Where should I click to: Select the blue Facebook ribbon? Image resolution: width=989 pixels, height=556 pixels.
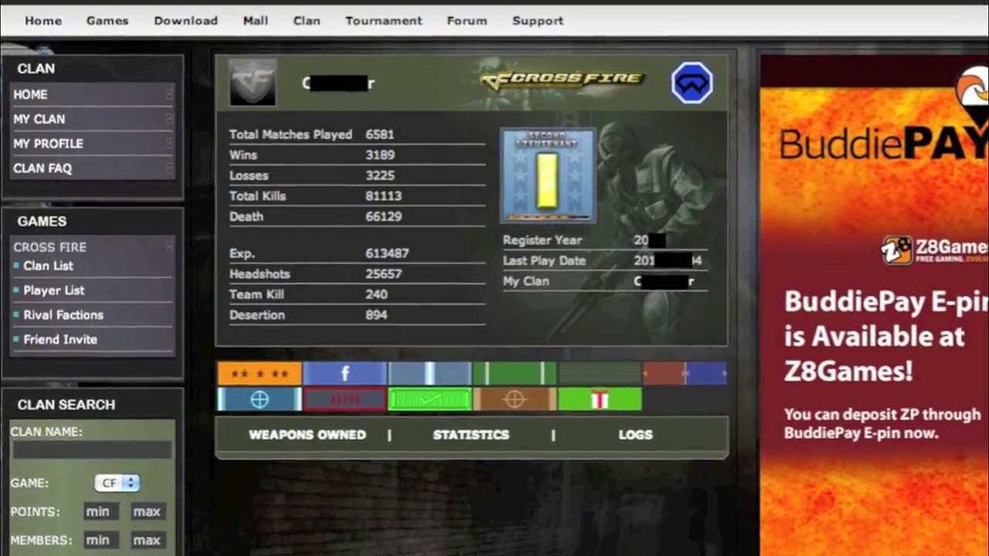click(345, 374)
